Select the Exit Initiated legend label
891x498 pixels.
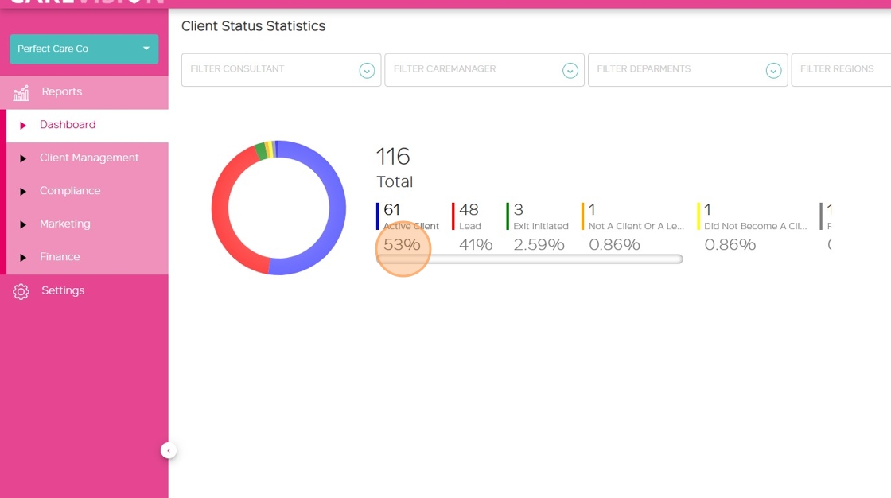541,226
